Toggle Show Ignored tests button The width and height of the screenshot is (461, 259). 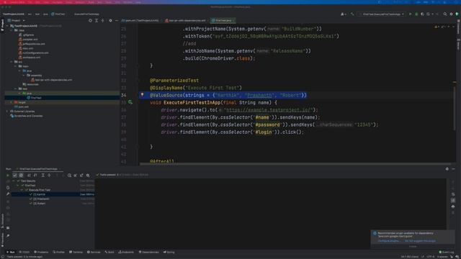pyautogui.click(x=21, y=176)
